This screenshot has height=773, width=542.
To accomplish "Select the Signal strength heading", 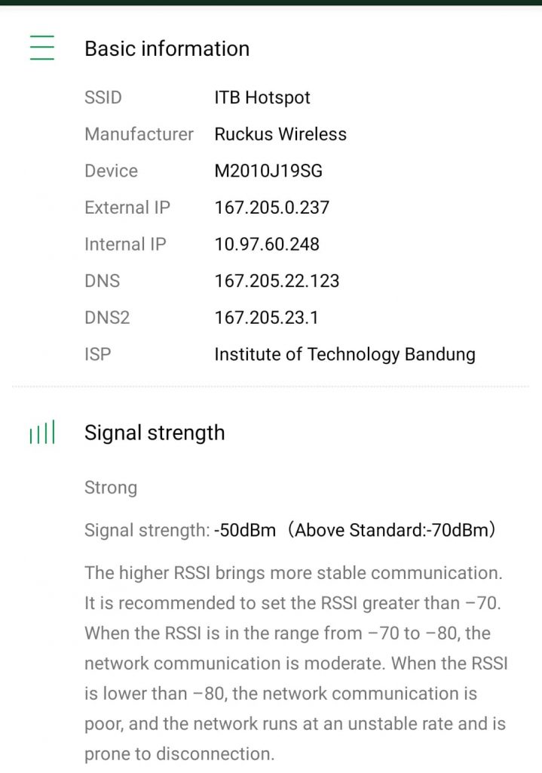I will click(x=155, y=433).
